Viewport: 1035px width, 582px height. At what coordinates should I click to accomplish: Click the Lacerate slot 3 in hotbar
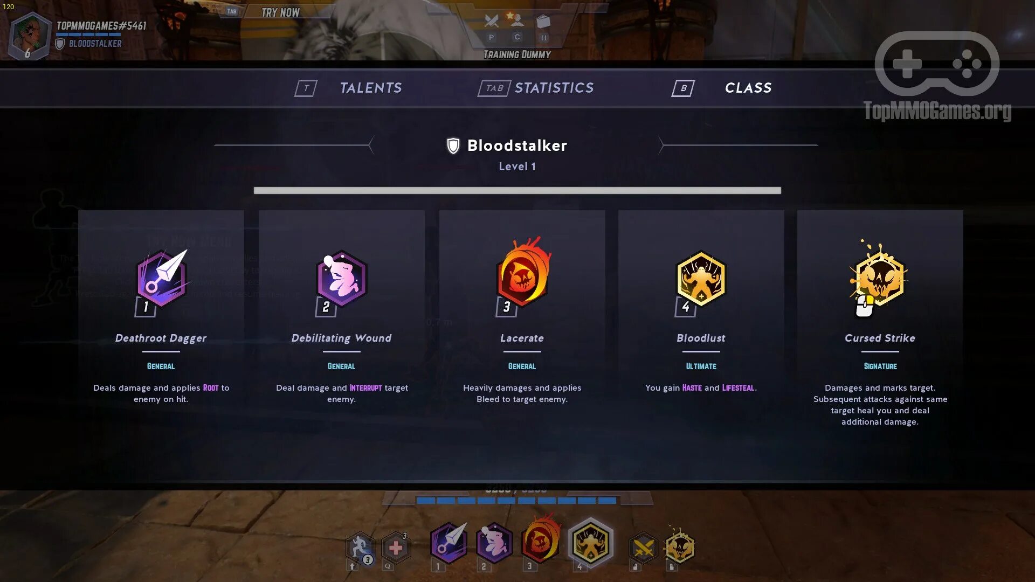pyautogui.click(x=541, y=542)
